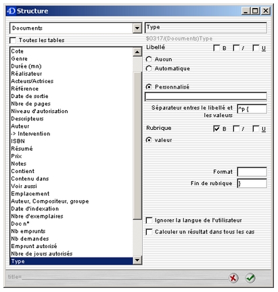Click the 4D logo in title bar
278x292 pixels.
pyautogui.click(x=11, y=11)
